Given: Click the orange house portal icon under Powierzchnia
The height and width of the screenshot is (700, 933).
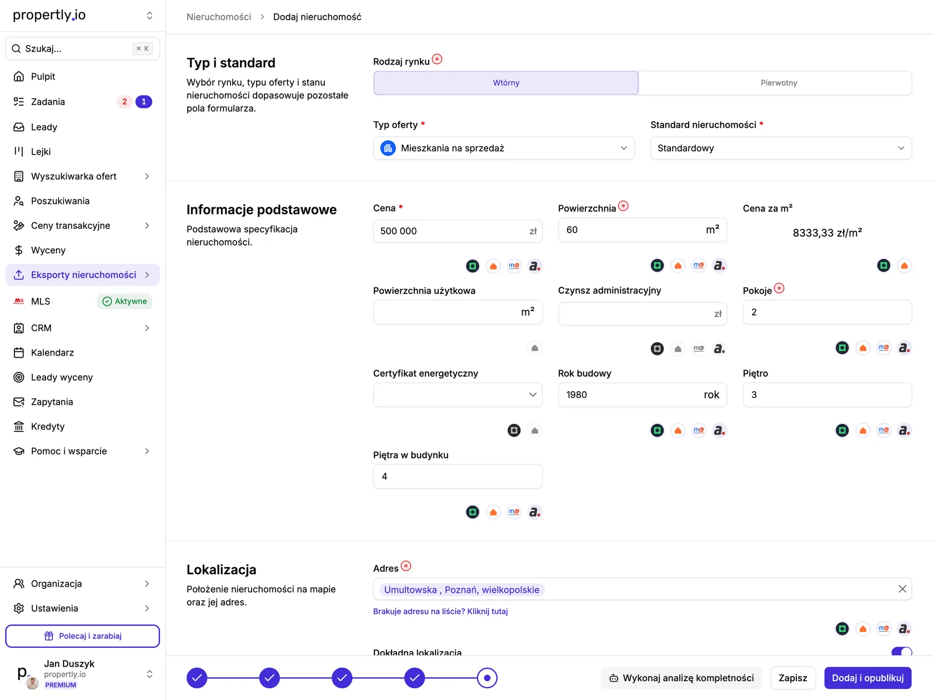Looking at the screenshot, I should (x=678, y=266).
